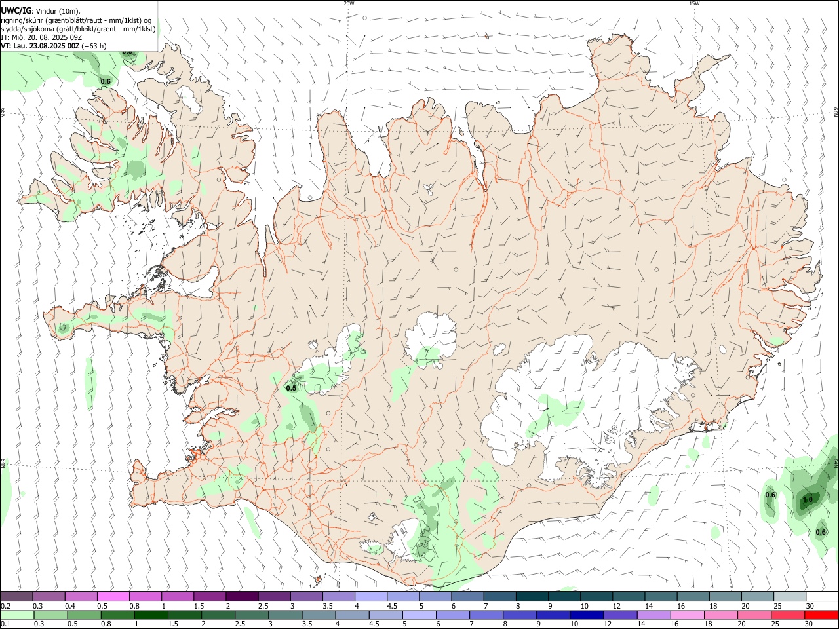Pick the bottom-row 25 crimson swatch
Image resolution: width=839 pixels, height=629 pixels.
[x=788, y=615]
